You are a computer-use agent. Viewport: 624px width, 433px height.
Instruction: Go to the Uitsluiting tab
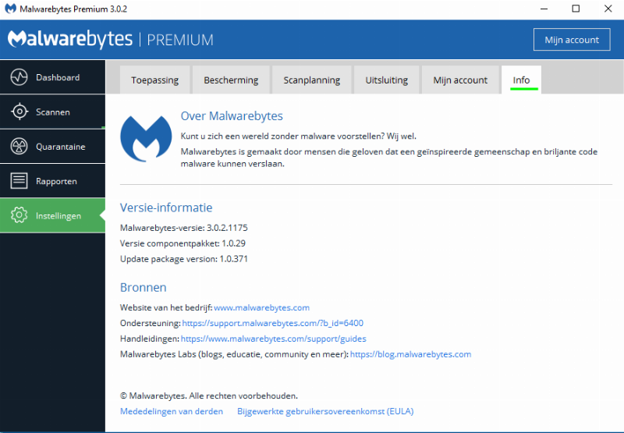pyautogui.click(x=386, y=80)
